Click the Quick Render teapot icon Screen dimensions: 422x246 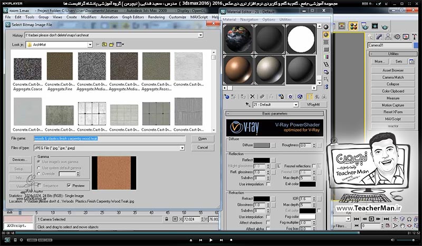(385, 26)
